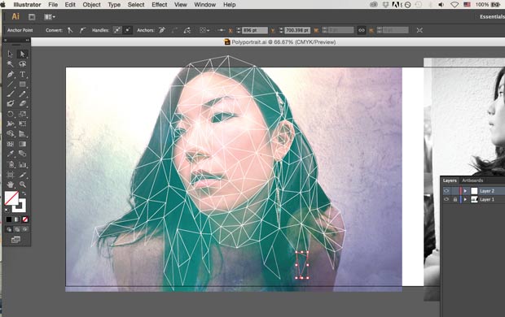This screenshot has width=505, height=317.
Task: Change Screen Mode at the toolbox bottom
Action: pyautogui.click(x=15, y=240)
